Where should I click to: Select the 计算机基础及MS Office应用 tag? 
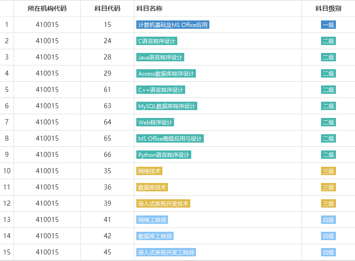click(173, 25)
